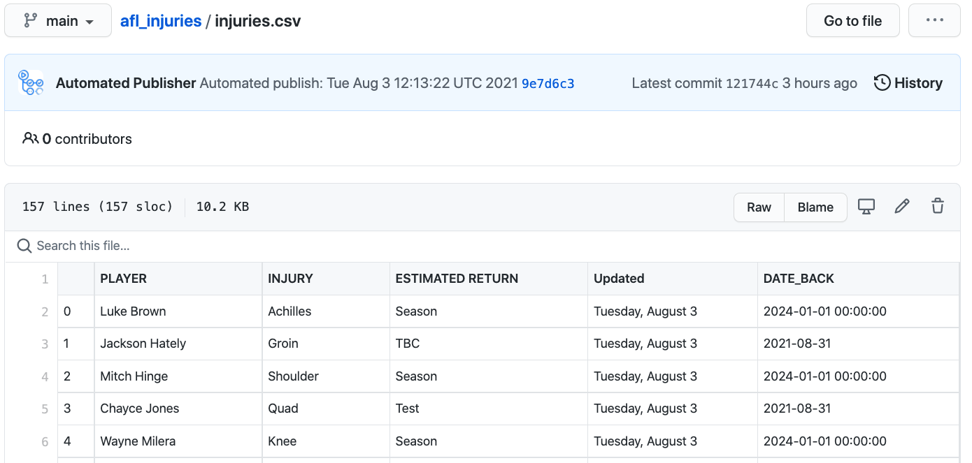Click the Luke Brown table cell

click(x=133, y=311)
